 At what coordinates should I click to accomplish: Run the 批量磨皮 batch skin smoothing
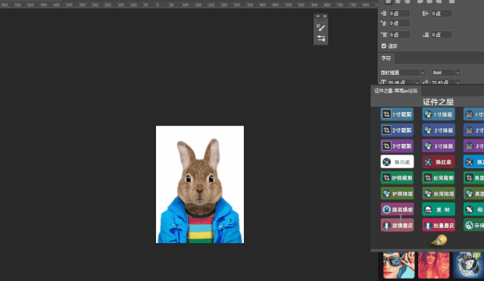(x=439, y=226)
